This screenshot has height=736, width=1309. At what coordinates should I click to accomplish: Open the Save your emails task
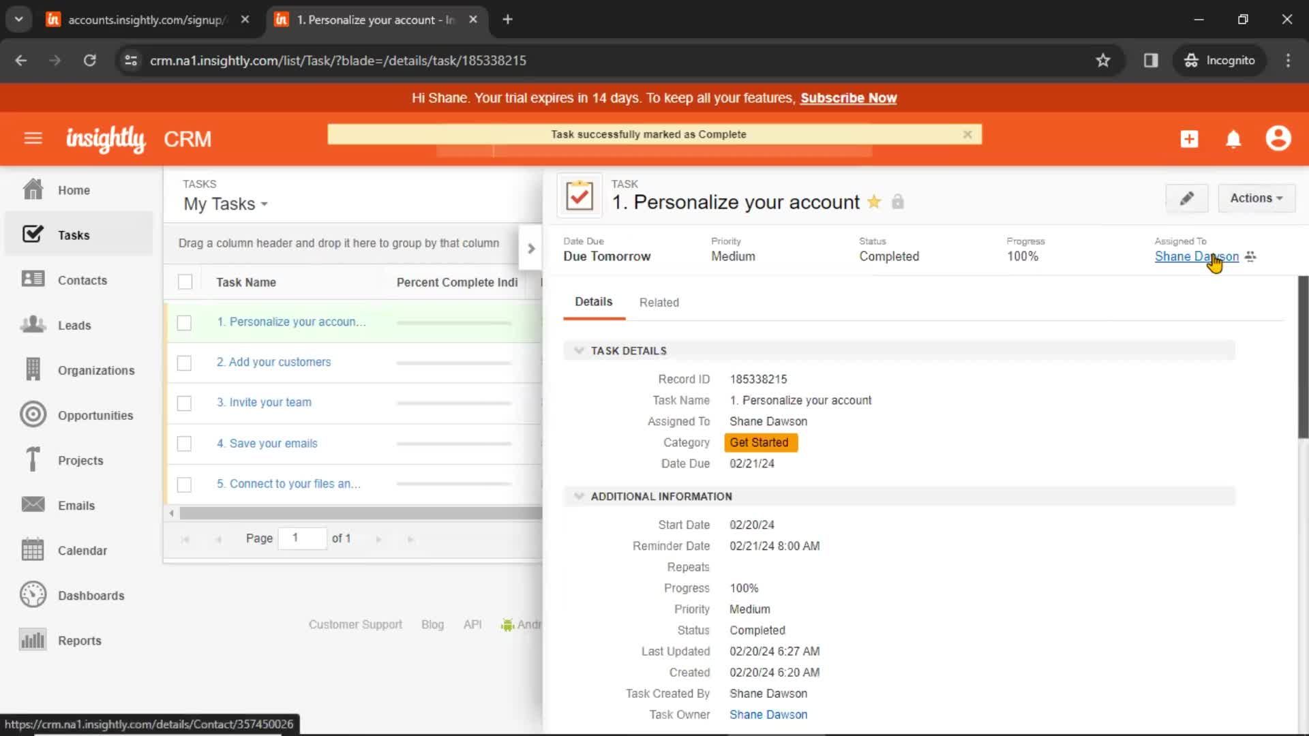coord(267,443)
